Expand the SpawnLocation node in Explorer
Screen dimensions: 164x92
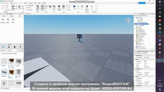point(137,22)
